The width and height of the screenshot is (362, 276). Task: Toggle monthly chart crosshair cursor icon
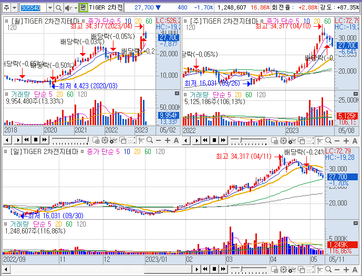point(141,140)
